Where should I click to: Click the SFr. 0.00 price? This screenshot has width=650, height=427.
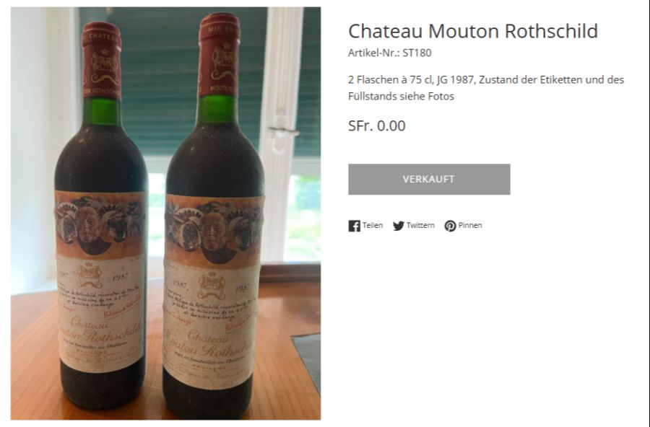[376, 126]
